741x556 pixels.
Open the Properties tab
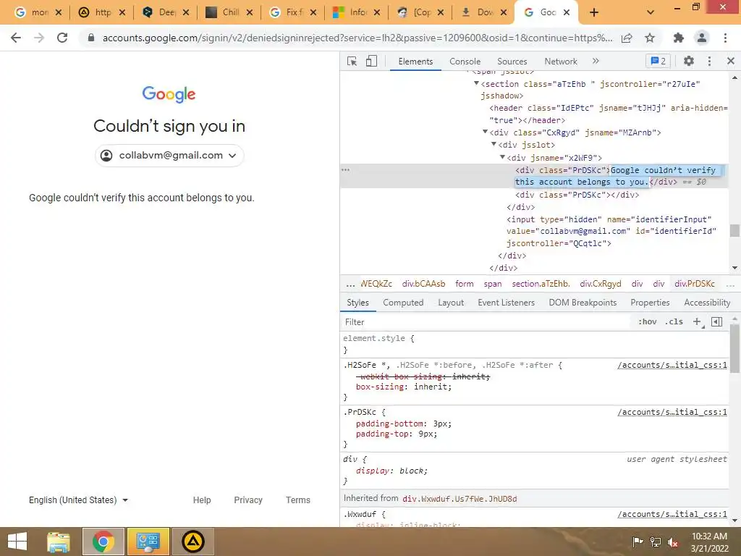[x=650, y=303]
